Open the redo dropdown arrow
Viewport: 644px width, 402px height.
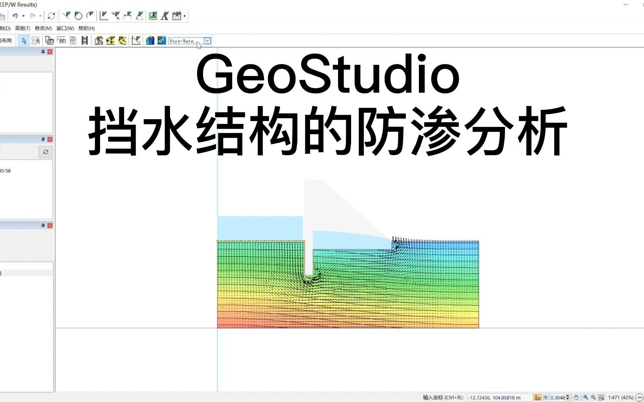40,16
